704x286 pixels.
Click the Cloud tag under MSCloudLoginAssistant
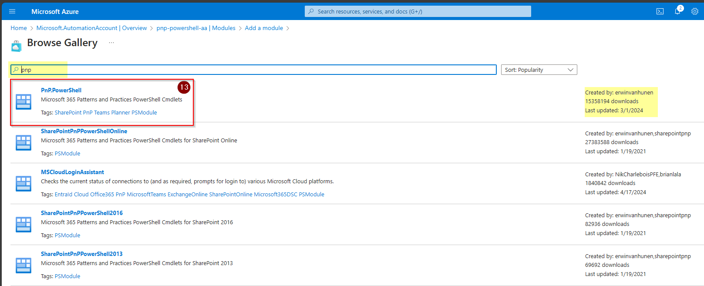[x=81, y=194]
